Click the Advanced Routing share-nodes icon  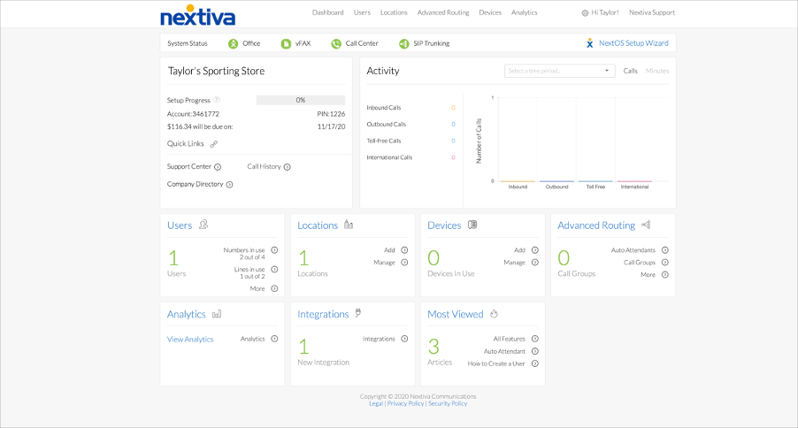(647, 225)
